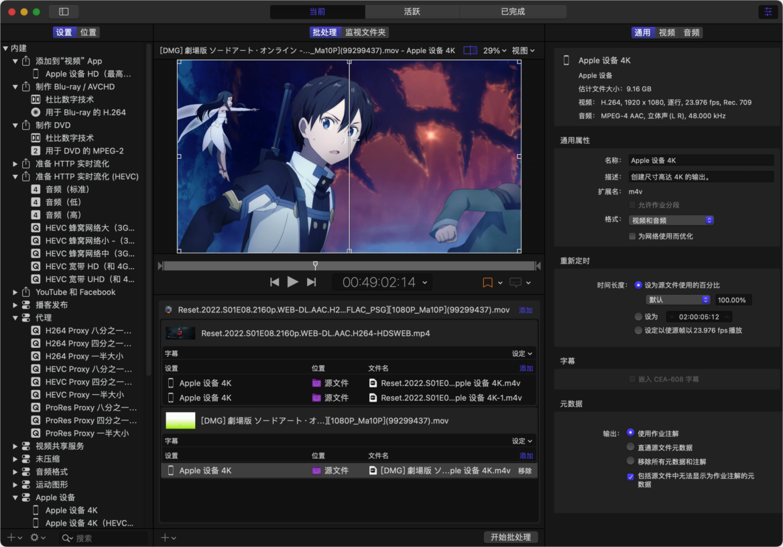Open the inspector toggle icon at top right
Screen dimensions: 783x547
pyautogui.click(x=768, y=11)
